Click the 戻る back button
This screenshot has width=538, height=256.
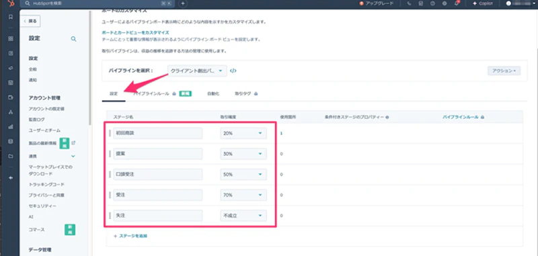[30, 21]
